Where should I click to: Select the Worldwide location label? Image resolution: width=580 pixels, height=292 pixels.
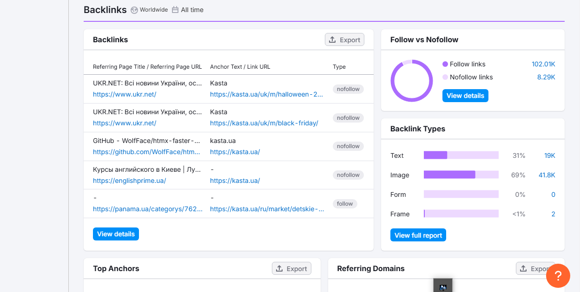154,10
